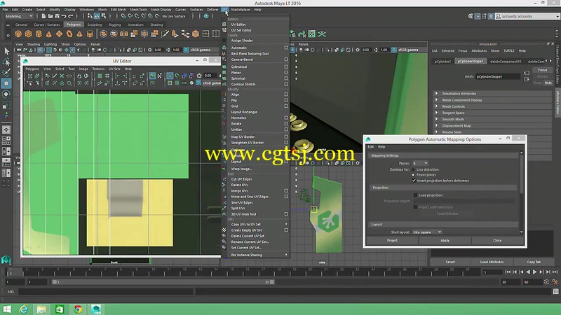Viewport: 561px width, 315px height.
Task: Click the accounts workspace dropdown field
Action: [527, 16]
